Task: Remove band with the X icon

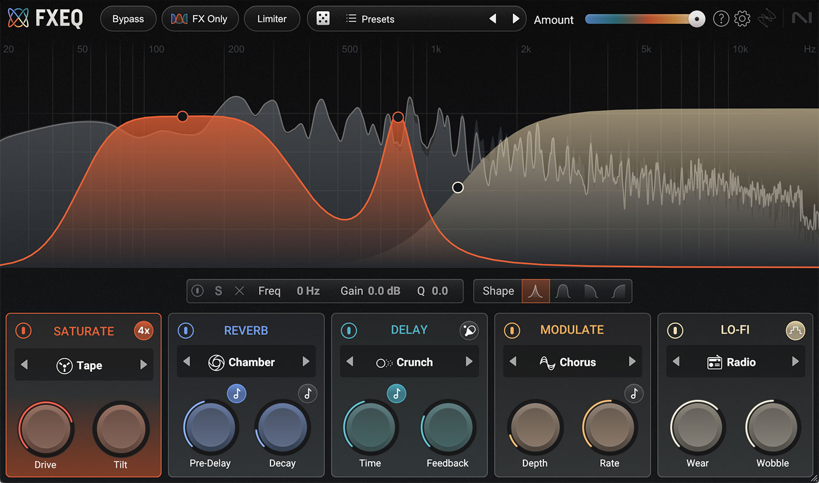Action: pos(239,291)
